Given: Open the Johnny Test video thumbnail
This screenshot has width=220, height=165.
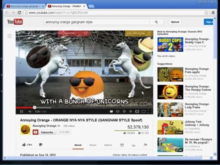Looking at the screenshot, I should tap(170, 127).
